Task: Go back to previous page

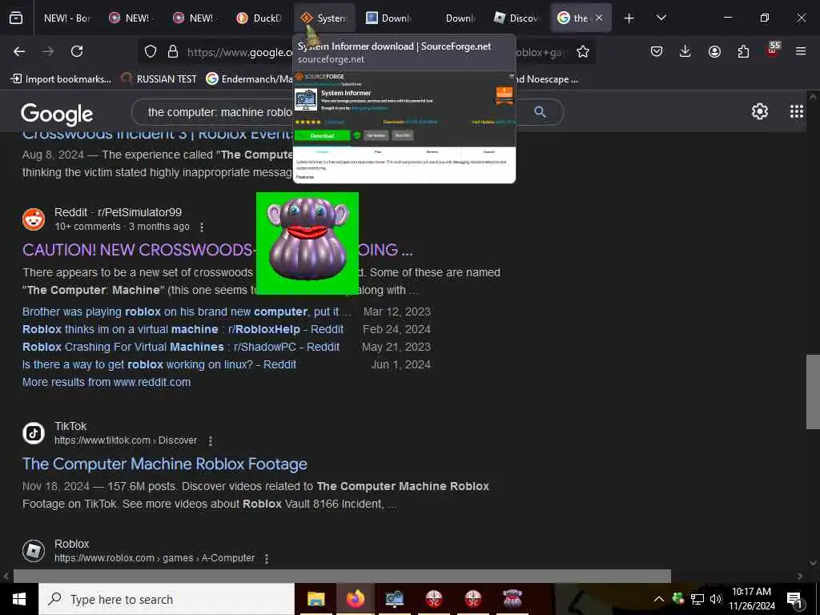Action: coord(19,51)
